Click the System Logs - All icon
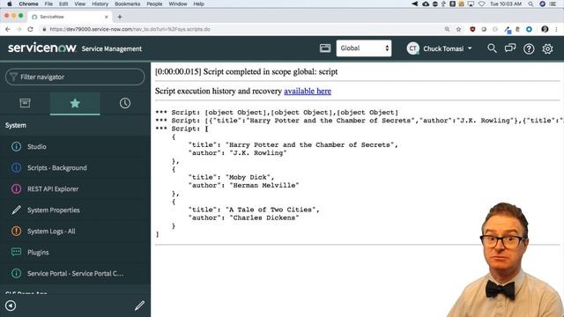The image size is (564, 317). pos(16,231)
